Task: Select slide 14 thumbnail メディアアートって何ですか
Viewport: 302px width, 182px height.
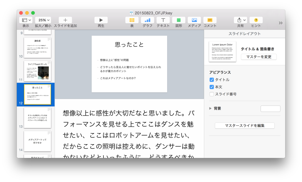Action: 37,141
